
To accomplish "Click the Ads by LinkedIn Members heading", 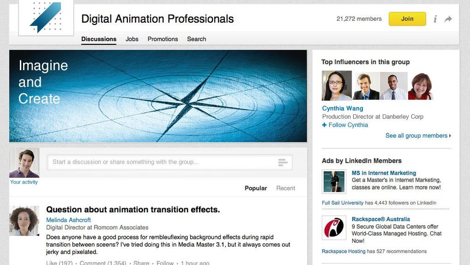I will (361, 161).
